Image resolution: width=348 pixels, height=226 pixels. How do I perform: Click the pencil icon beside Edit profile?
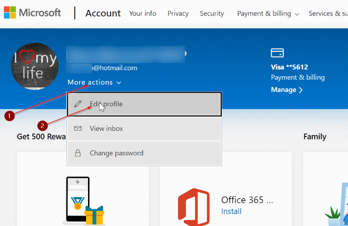pos(78,104)
